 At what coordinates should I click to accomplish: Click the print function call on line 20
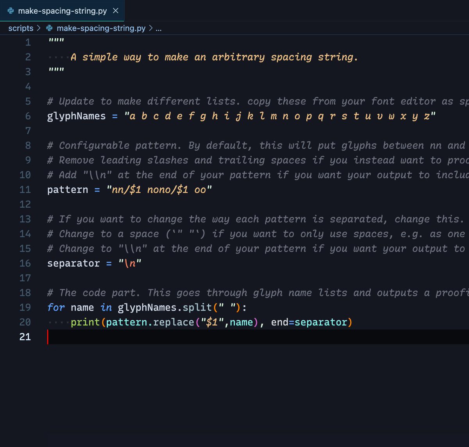[85, 322]
